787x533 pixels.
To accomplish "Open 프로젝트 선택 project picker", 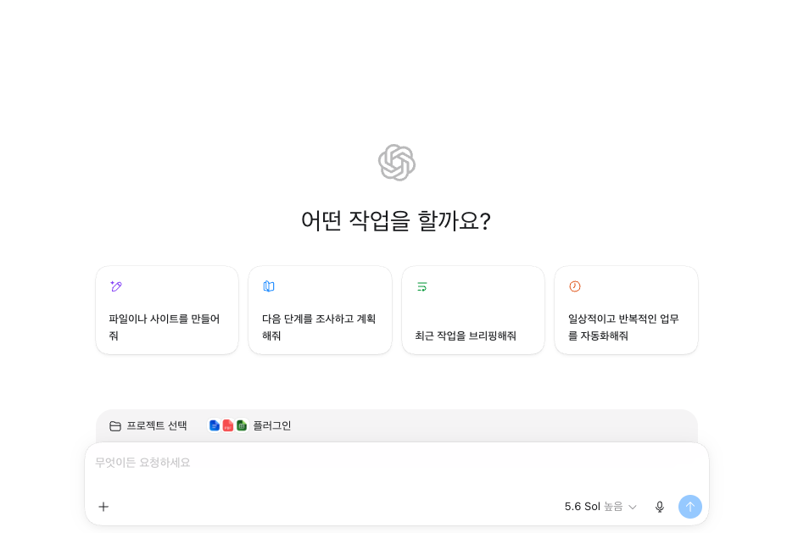I will pyautogui.click(x=148, y=425).
